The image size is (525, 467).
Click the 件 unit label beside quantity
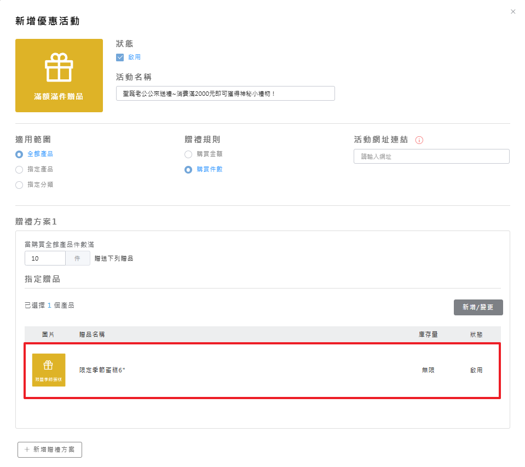pyautogui.click(x=78, y=258)
